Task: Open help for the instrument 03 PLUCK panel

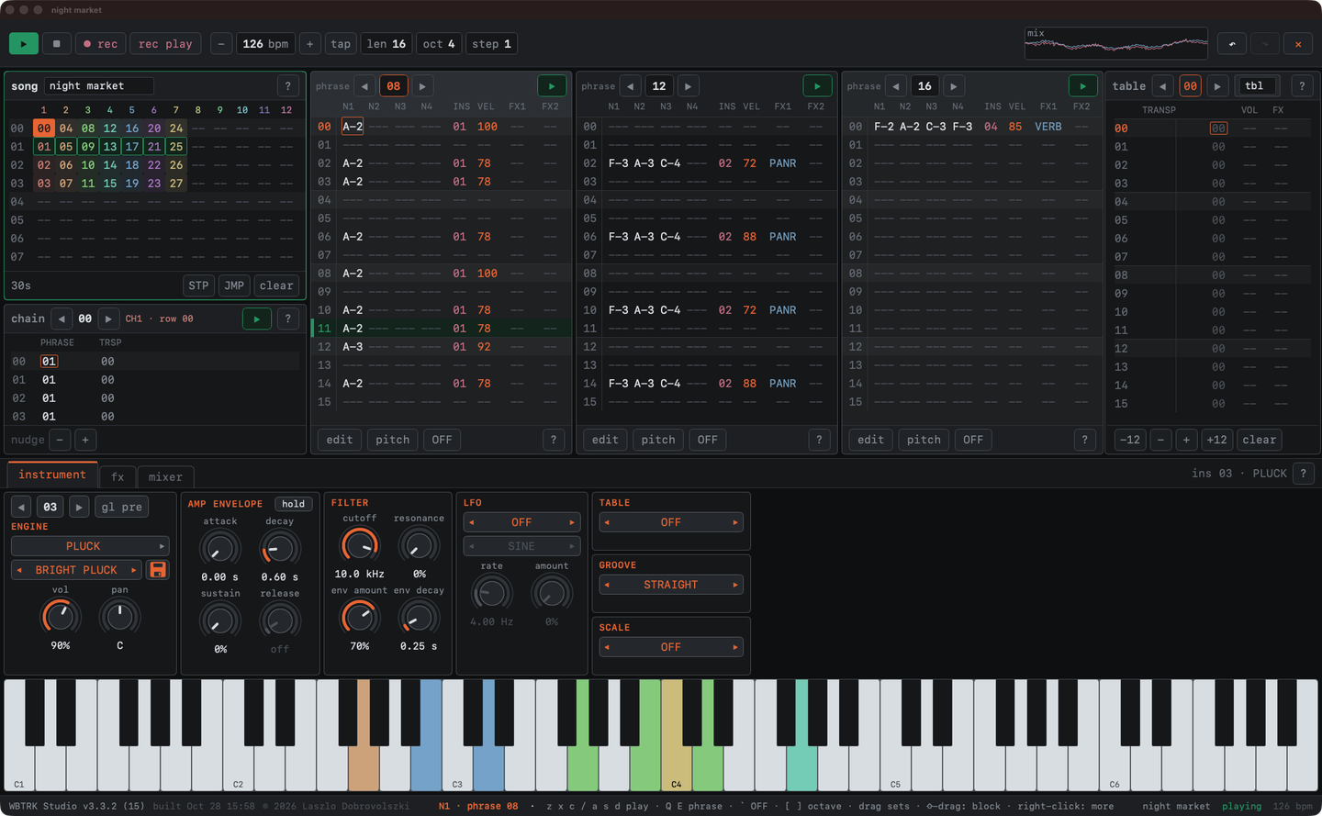Action: [1303, 473]
